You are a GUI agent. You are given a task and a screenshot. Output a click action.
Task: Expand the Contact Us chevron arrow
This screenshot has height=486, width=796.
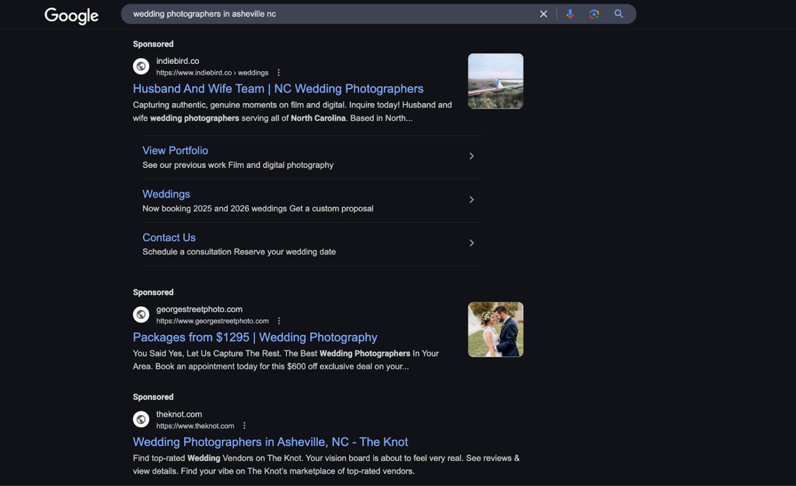pos(471,243)
